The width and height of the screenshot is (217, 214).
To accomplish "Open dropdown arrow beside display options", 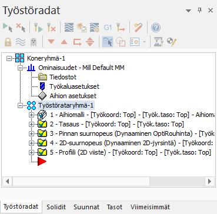I will tap(144, 42).
